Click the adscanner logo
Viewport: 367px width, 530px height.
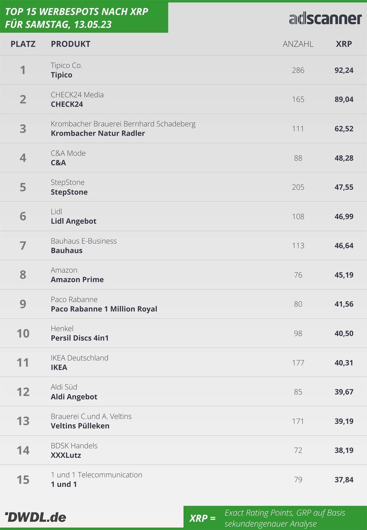(x=325, y=19)
